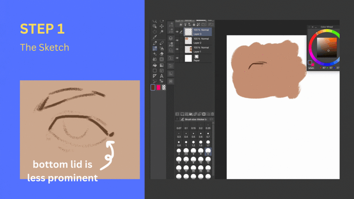Open the blending mode Normal dropdown

pyautogui.click(x=190, y=21)
